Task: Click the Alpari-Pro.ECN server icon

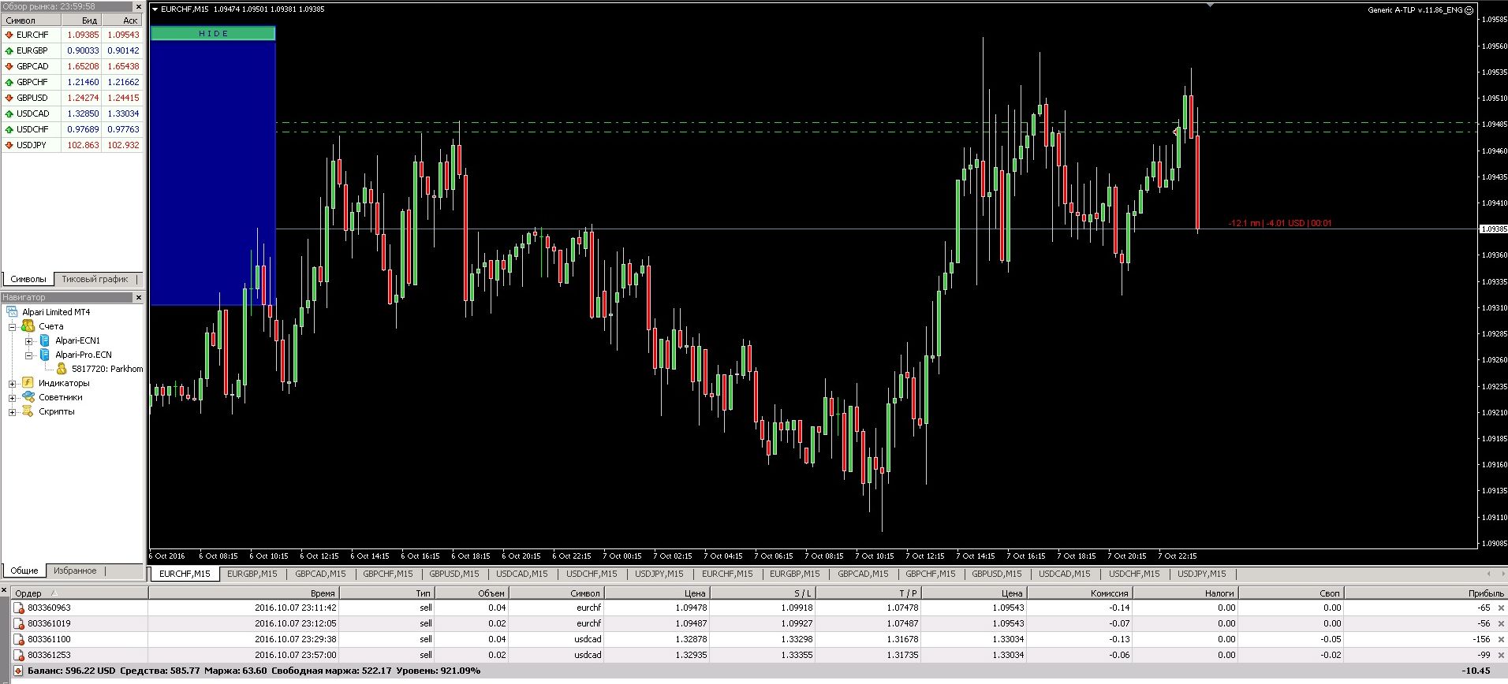Action: click(x=45, y=355)
